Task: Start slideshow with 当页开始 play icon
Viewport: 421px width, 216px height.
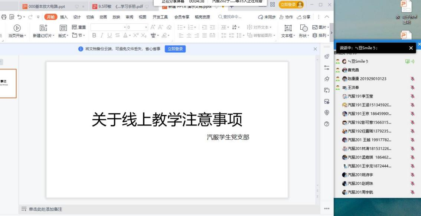Action: coord(17,28)
